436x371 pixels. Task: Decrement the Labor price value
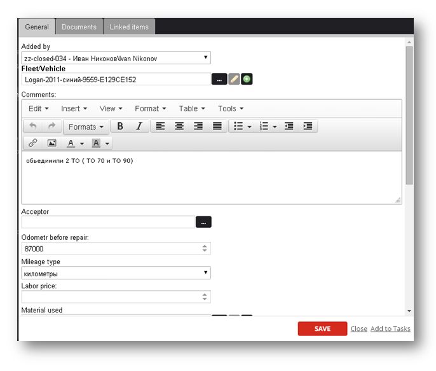(205, 299)
